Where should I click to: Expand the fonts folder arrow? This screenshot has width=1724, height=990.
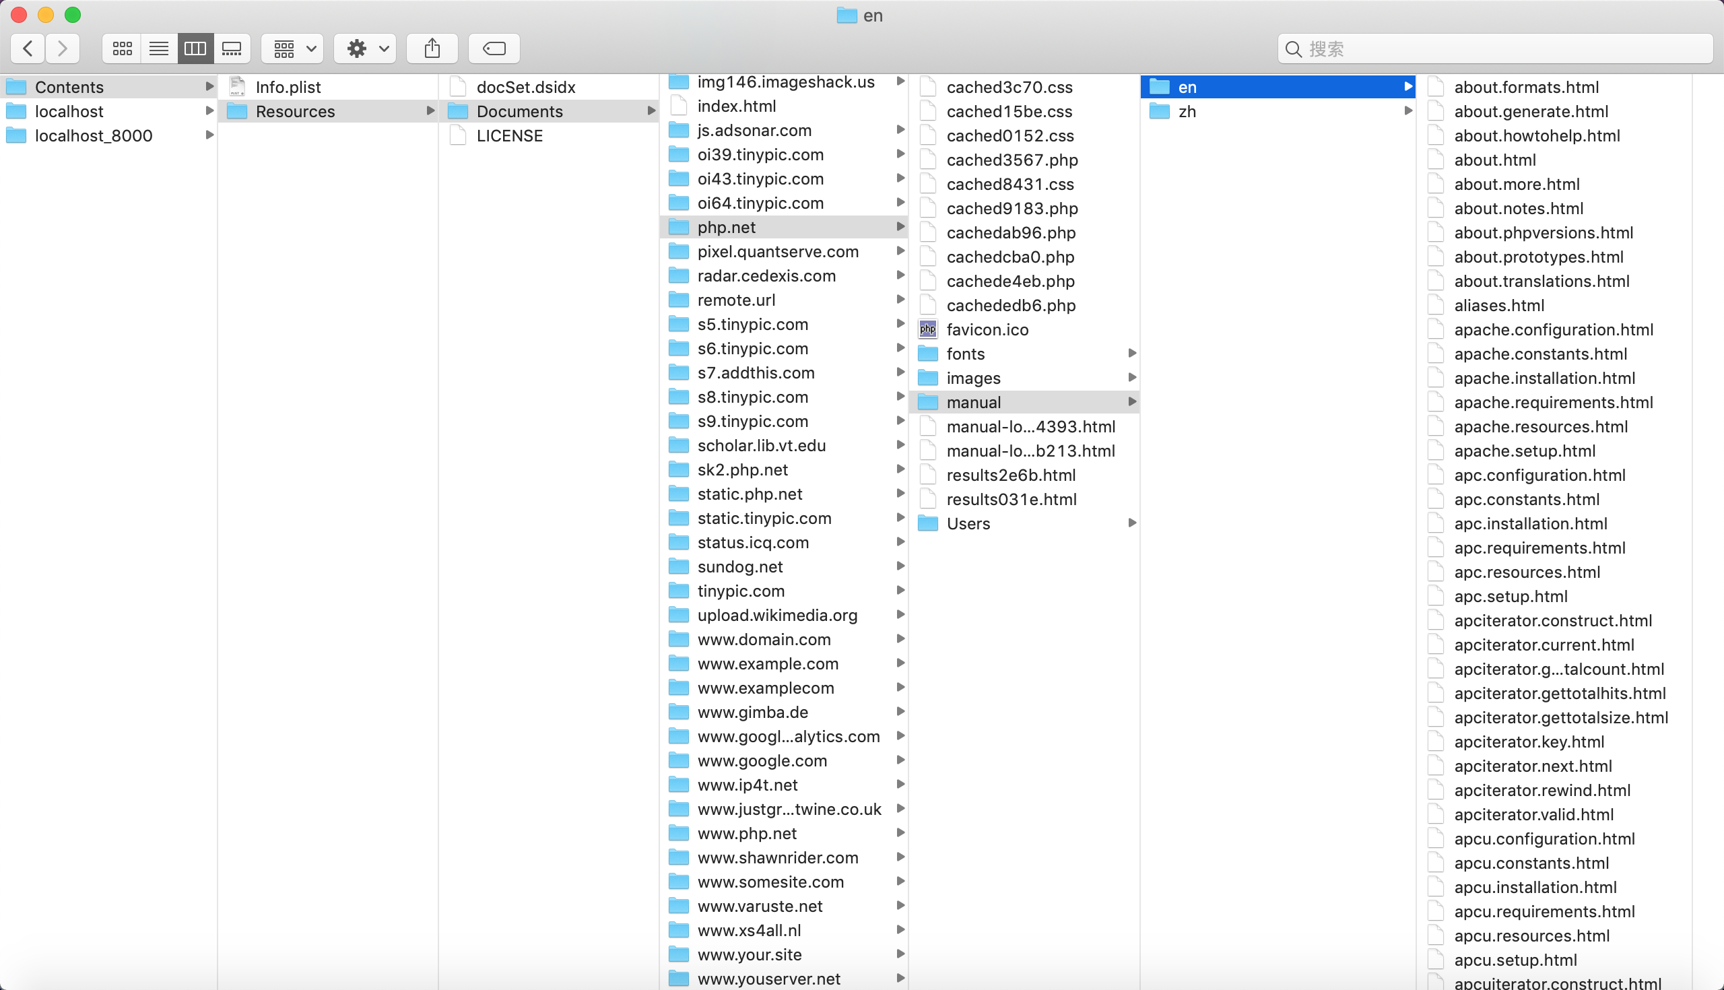click(x=1132, y=354)
